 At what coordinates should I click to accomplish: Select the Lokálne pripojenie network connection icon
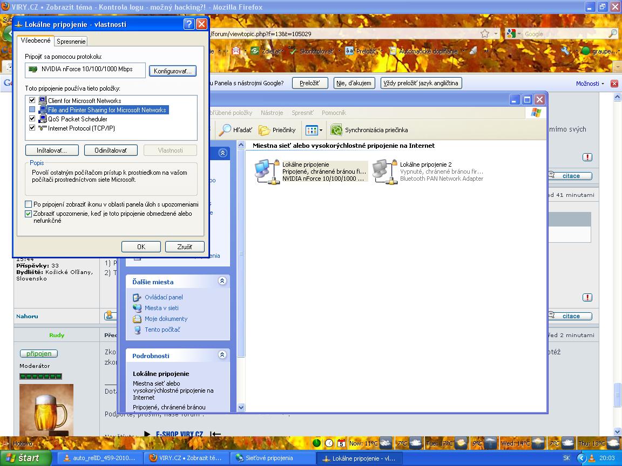click(263, 170)
